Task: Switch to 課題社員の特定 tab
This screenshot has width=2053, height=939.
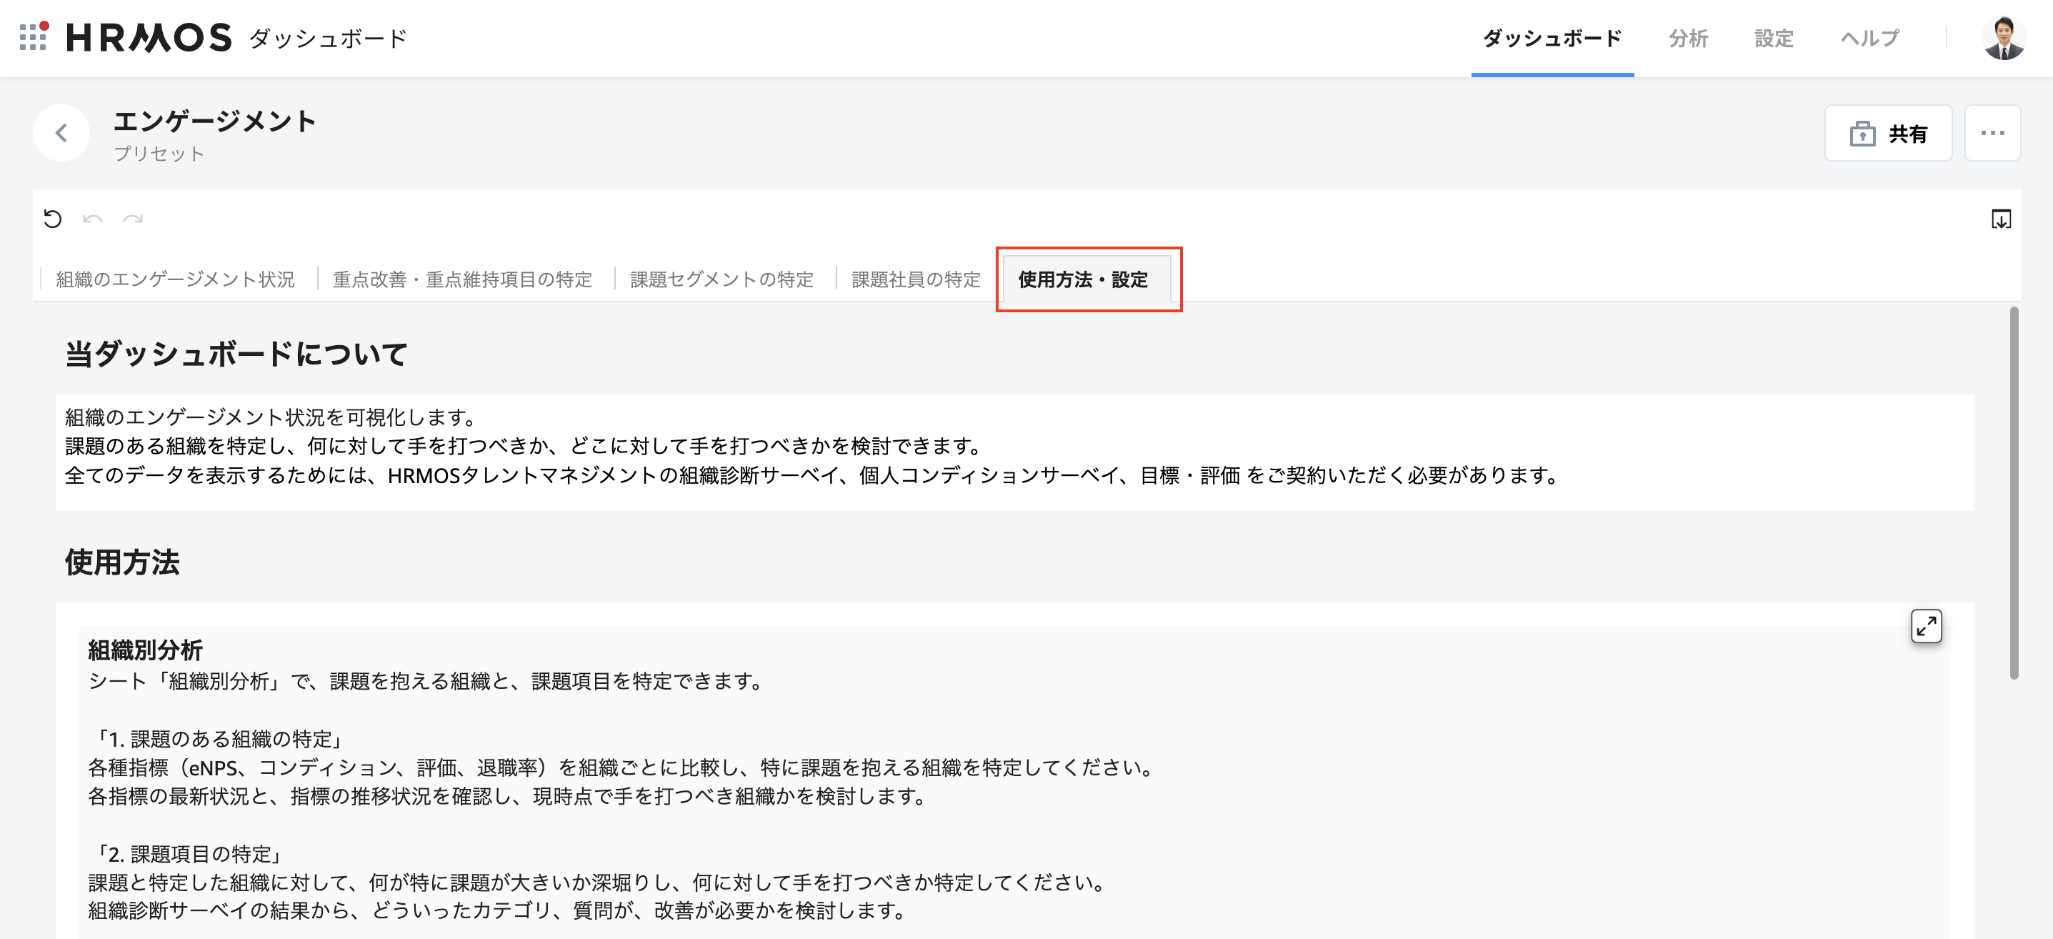Action: pos(916,280)
